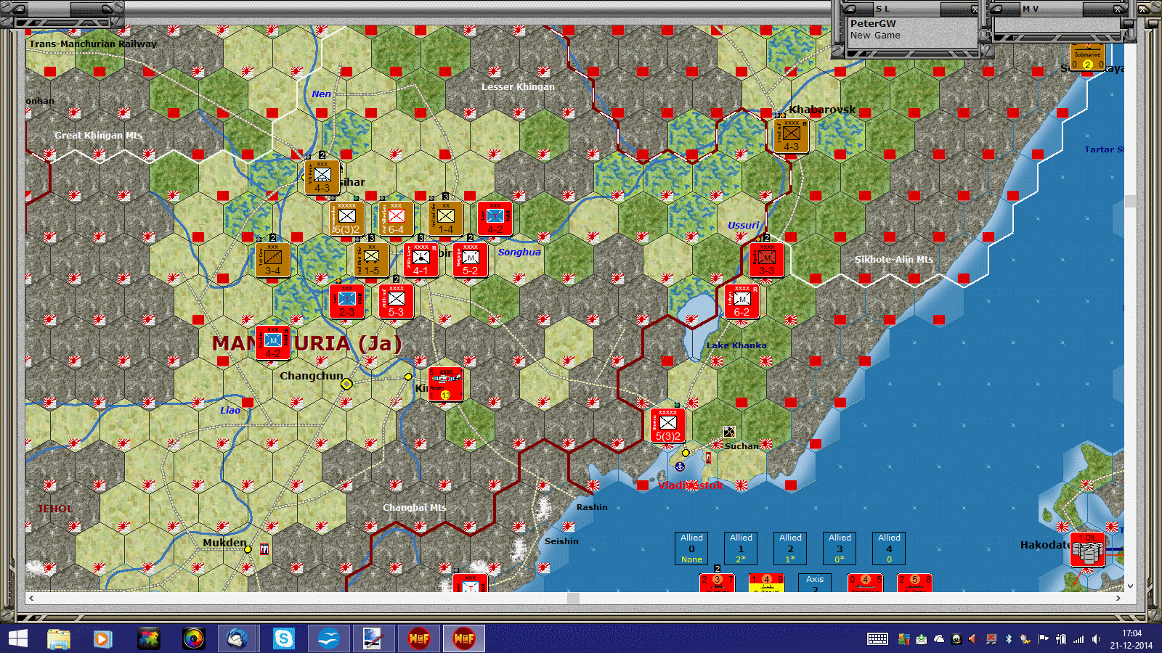This screenshot has width=1162, height=653.
Task: Click the Axis 2 sea box
Action: (x=815, y=583)
